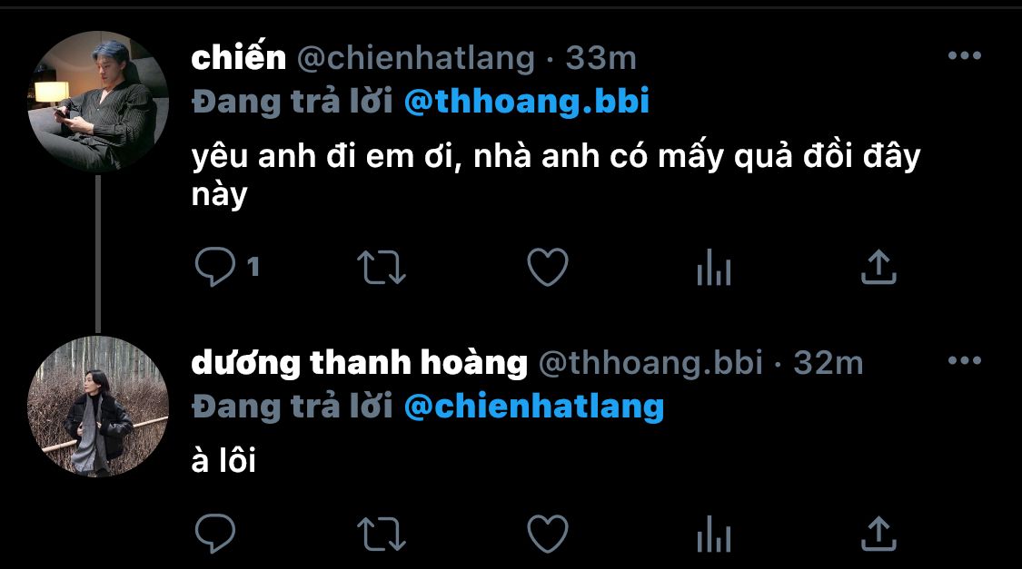1022x569 pixels.
Task: Open replies on chiến's tweet
Action: coord(215,267)
